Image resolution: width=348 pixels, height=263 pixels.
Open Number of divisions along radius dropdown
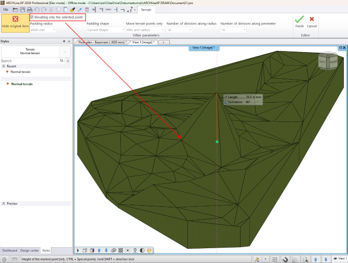tap(190, 30)
